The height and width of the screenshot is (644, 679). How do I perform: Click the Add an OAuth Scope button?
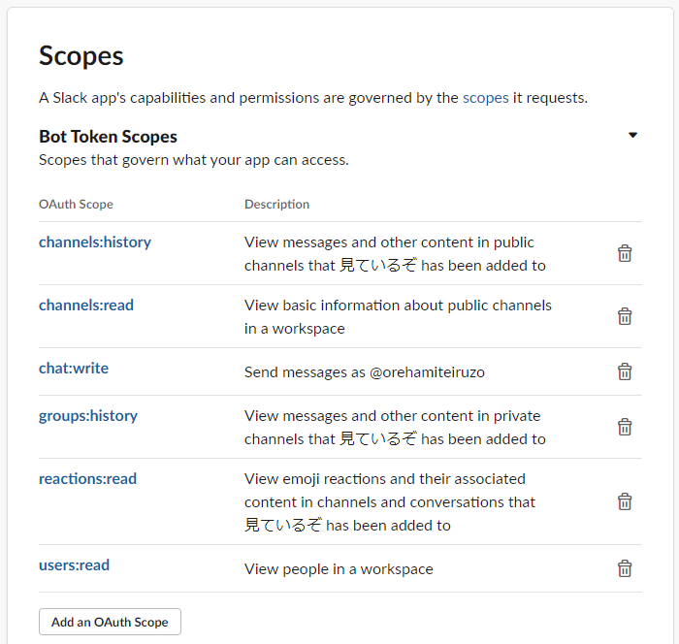[110, 622]
